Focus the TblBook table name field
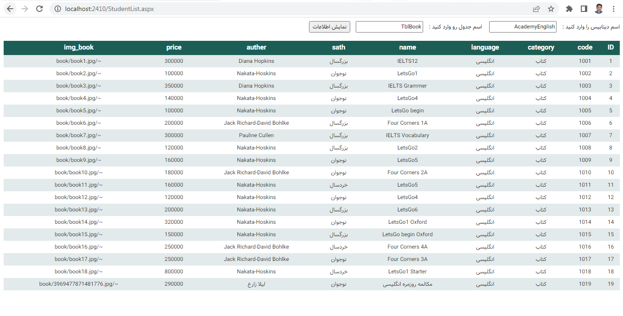623x316 pixels. [389, 27]
